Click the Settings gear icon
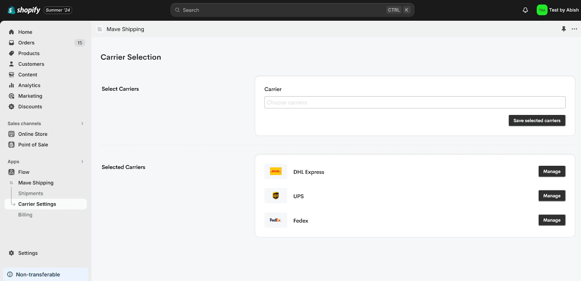Image resolution: width=581 pixels, height=281 pixels. coord(12,253)
